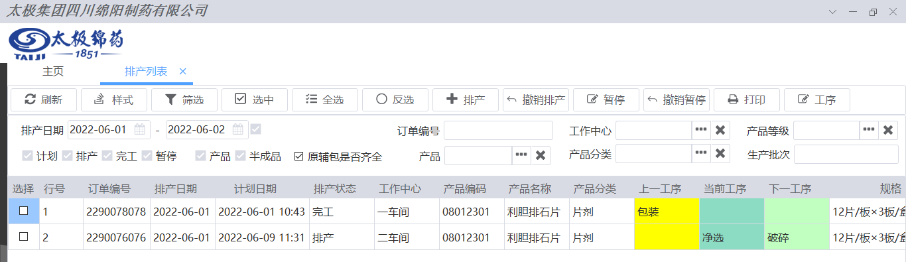This screenshot has height=262, width=906.
Task: Click the light green 破碎 next-process cell
Action: (x=797, y=237)
